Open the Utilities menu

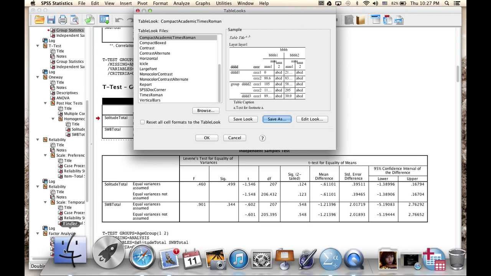click(x=224, y=3)
